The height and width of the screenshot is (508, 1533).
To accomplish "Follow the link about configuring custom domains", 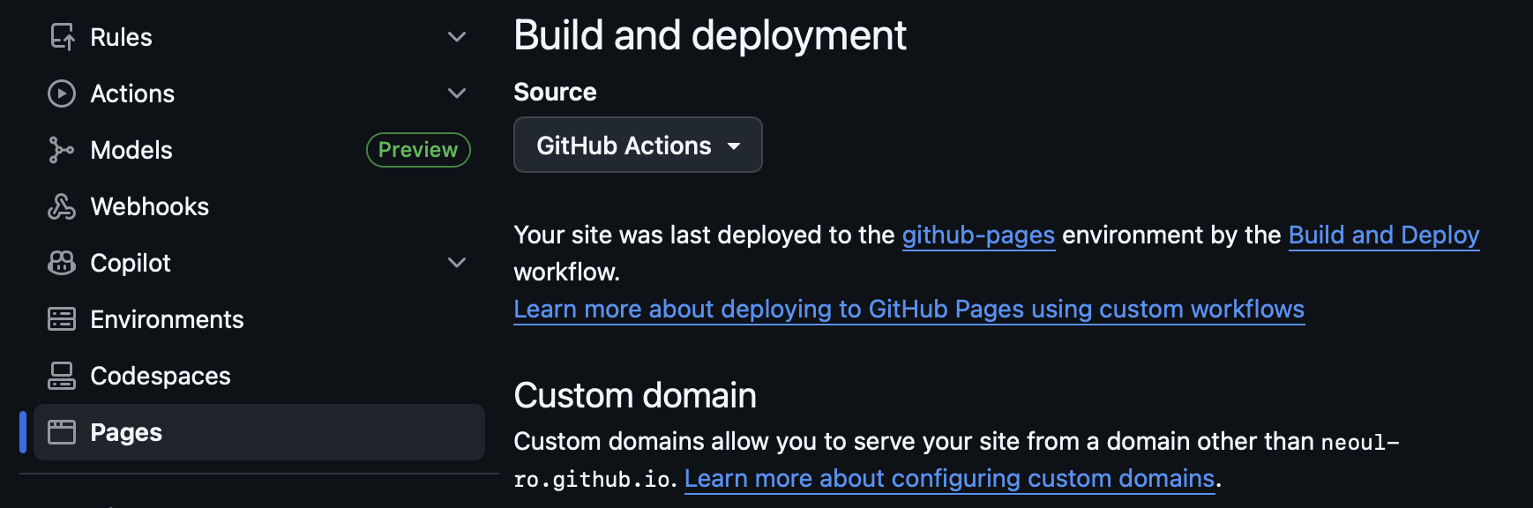I will (x=949, y=479).
